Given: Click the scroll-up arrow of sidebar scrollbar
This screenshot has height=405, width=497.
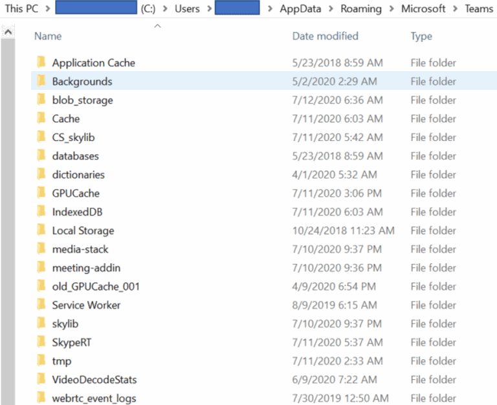Looking at the screenshot, I should coord(8,31).
